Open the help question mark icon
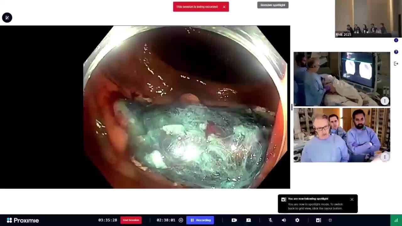 [x=396, y=52]
